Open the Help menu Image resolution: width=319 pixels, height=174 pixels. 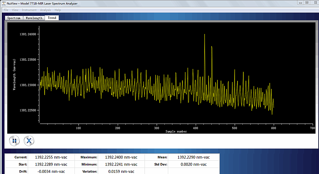pos(58,10)
